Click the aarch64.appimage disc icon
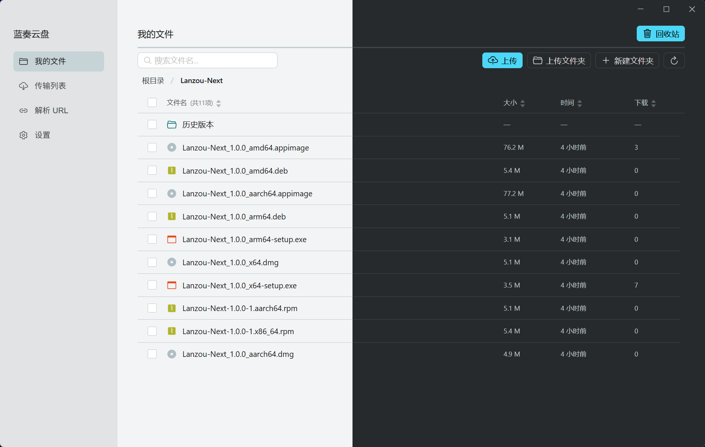 (172, 193)
